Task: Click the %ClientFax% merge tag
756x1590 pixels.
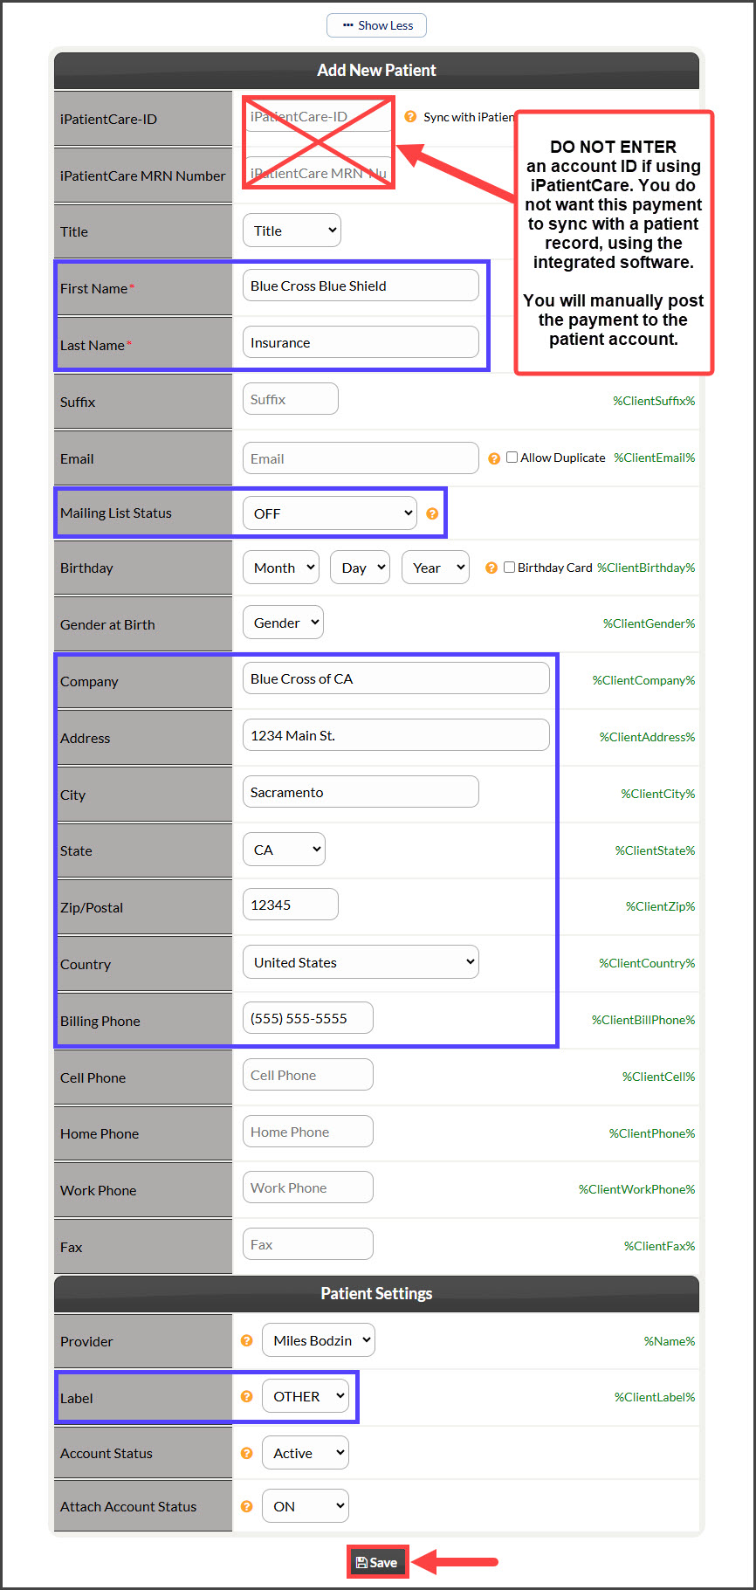Action: [x=660, y=1246]
